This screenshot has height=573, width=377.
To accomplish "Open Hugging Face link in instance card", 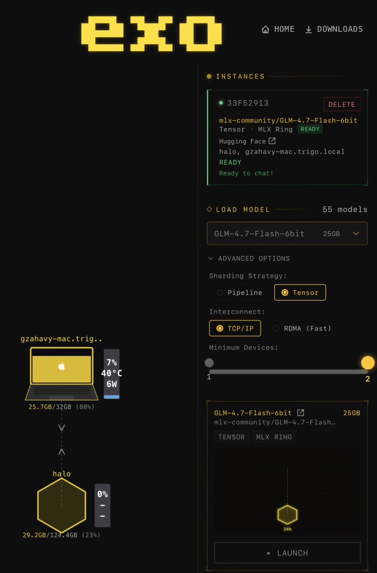I will tap(248, 141).
